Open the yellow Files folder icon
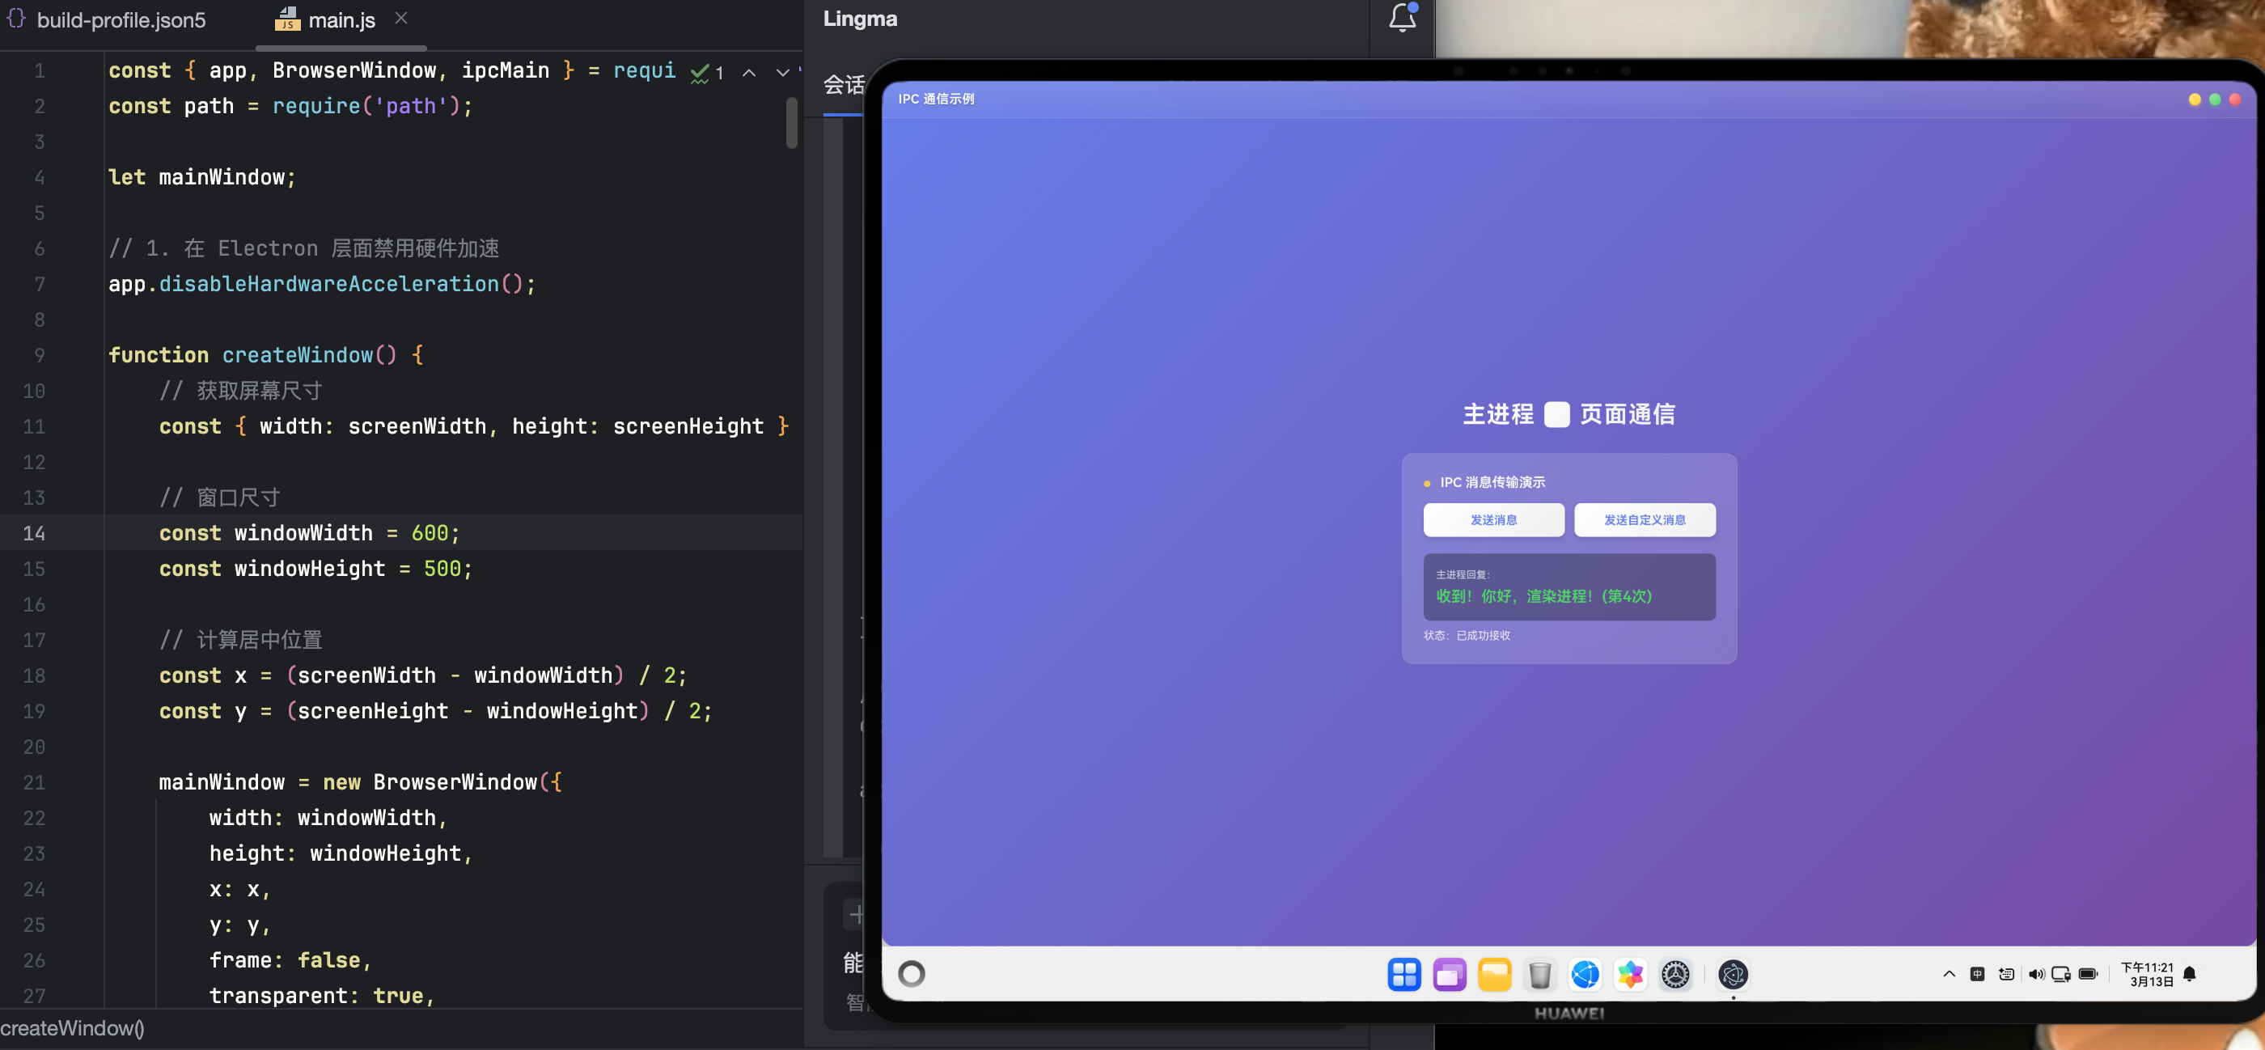Viewport: 2265px width, 1050px height. click(x=1494, y=975)
